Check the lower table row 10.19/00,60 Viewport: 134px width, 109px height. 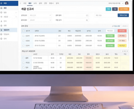pyautogui.click(x=23, y=58)
